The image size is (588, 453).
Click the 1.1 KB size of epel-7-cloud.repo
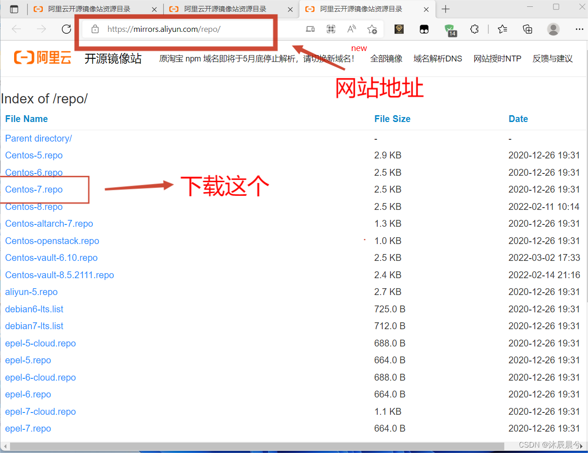(388, 412)
